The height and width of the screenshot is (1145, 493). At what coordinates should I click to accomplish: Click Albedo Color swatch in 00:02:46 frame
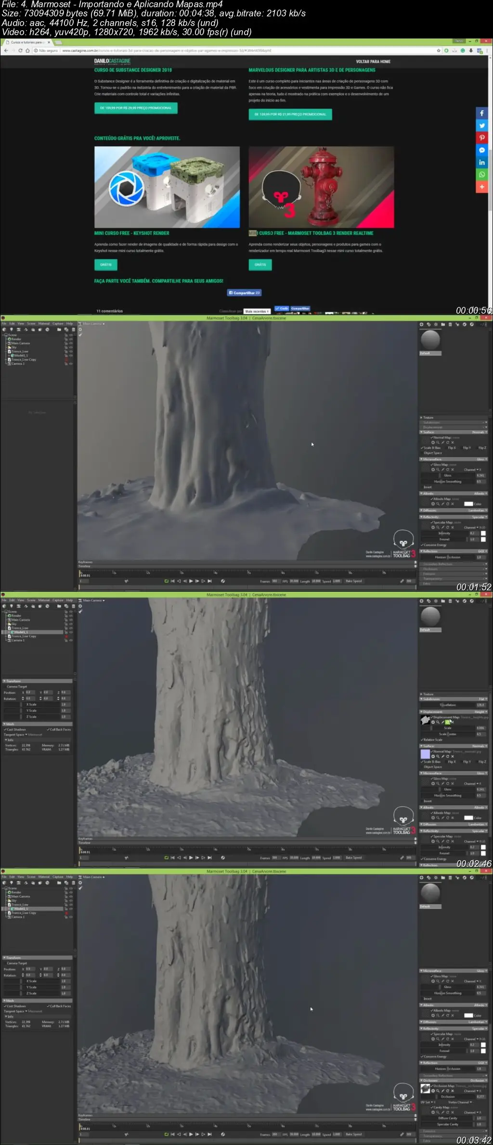pyautogui.click(x=468, y=818)
